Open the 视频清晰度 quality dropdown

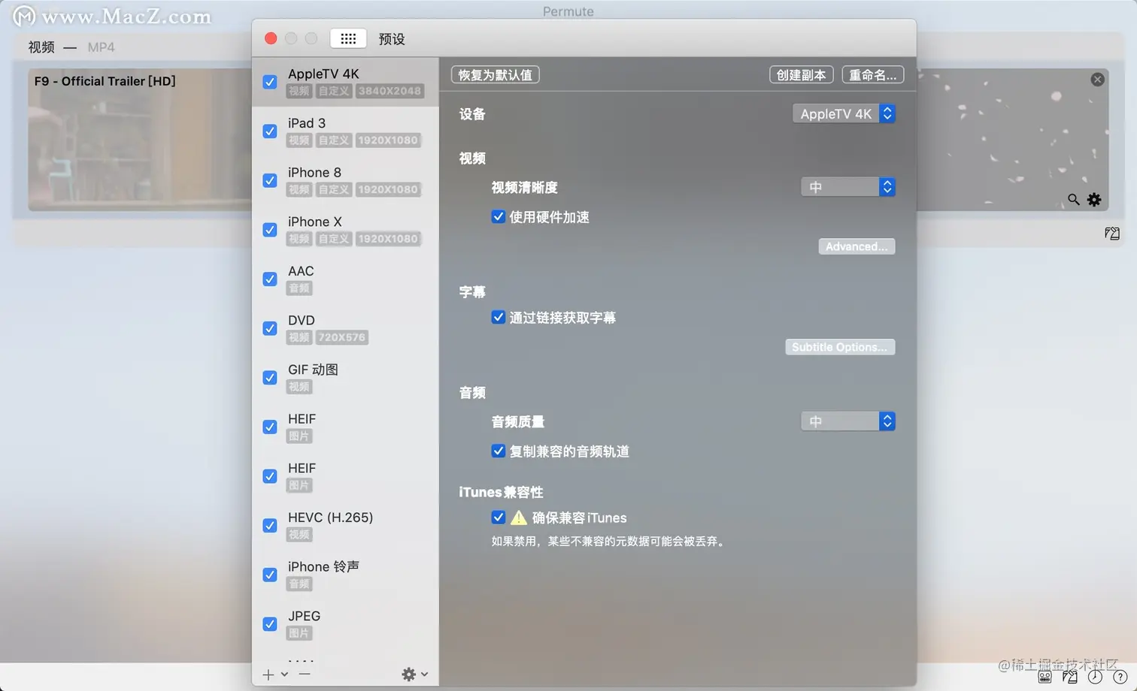coord(848,187)
